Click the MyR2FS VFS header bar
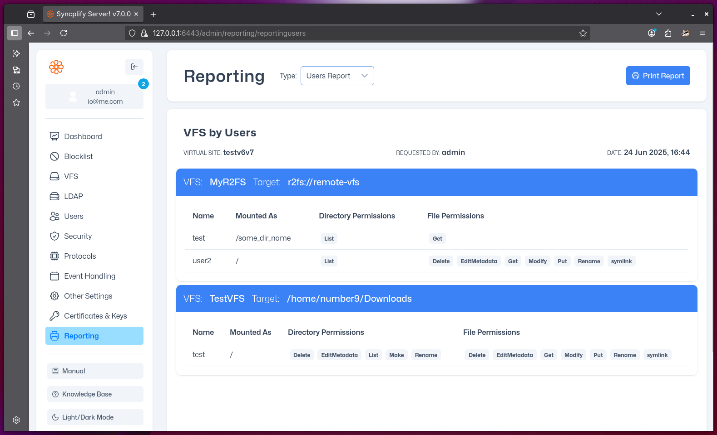Image resolution: width=717 pixels, height=435 pixels. (x=437, y=182)
